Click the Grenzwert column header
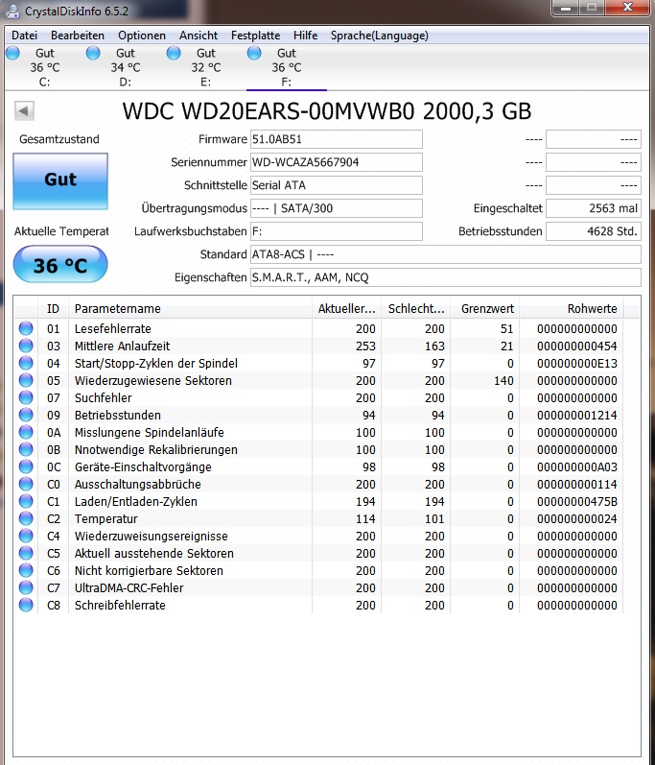The image size is (655, 765). tap(485, 309)
